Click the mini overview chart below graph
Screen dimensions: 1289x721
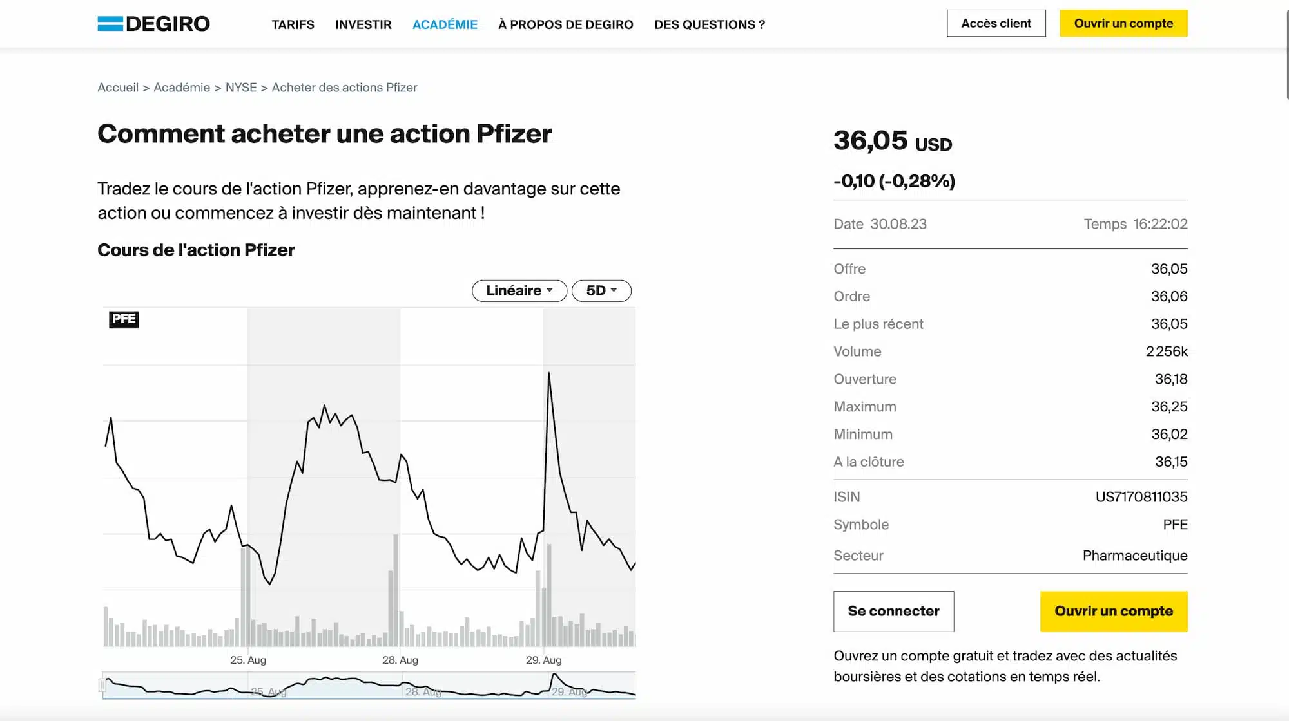coord(369,686)
